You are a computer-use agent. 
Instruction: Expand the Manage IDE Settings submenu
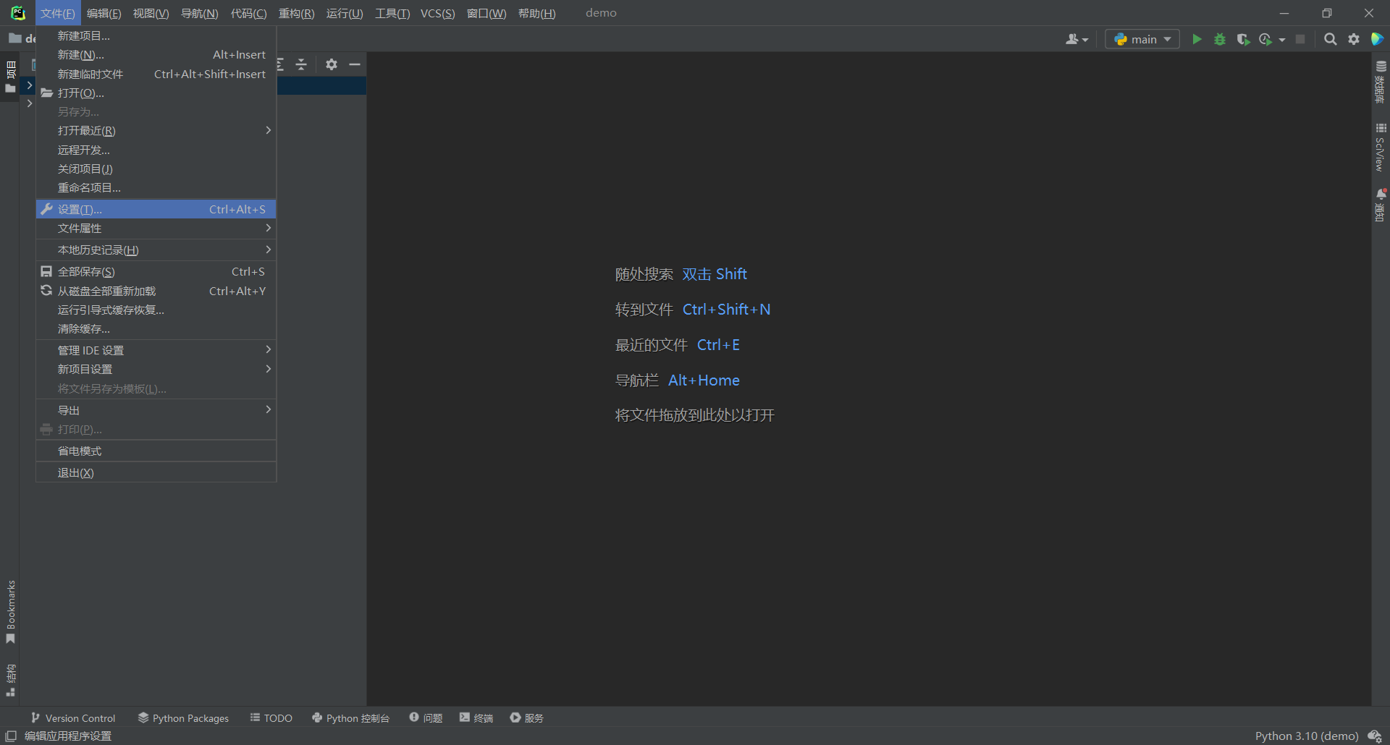pyautogui.click(x=156, y=350)
